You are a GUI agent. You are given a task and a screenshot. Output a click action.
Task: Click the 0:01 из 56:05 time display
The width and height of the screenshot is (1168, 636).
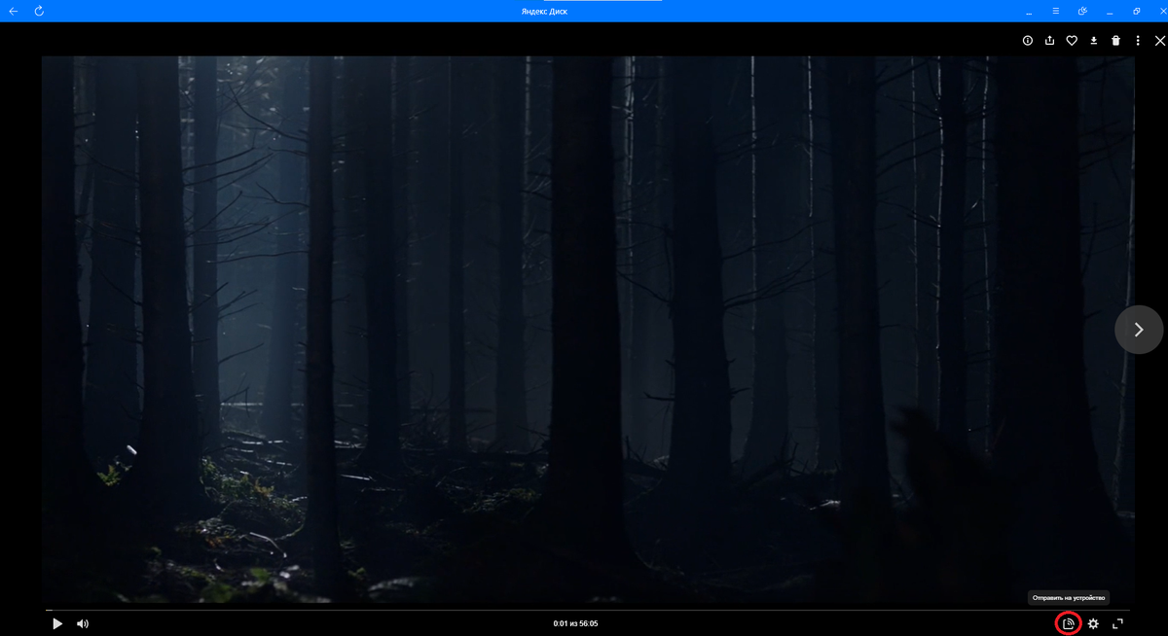pyautogui.click(x=575, y=623)
